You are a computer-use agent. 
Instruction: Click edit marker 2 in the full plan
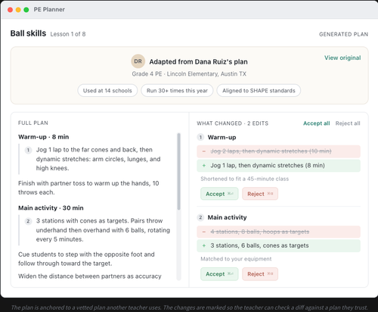coord(28,221)
